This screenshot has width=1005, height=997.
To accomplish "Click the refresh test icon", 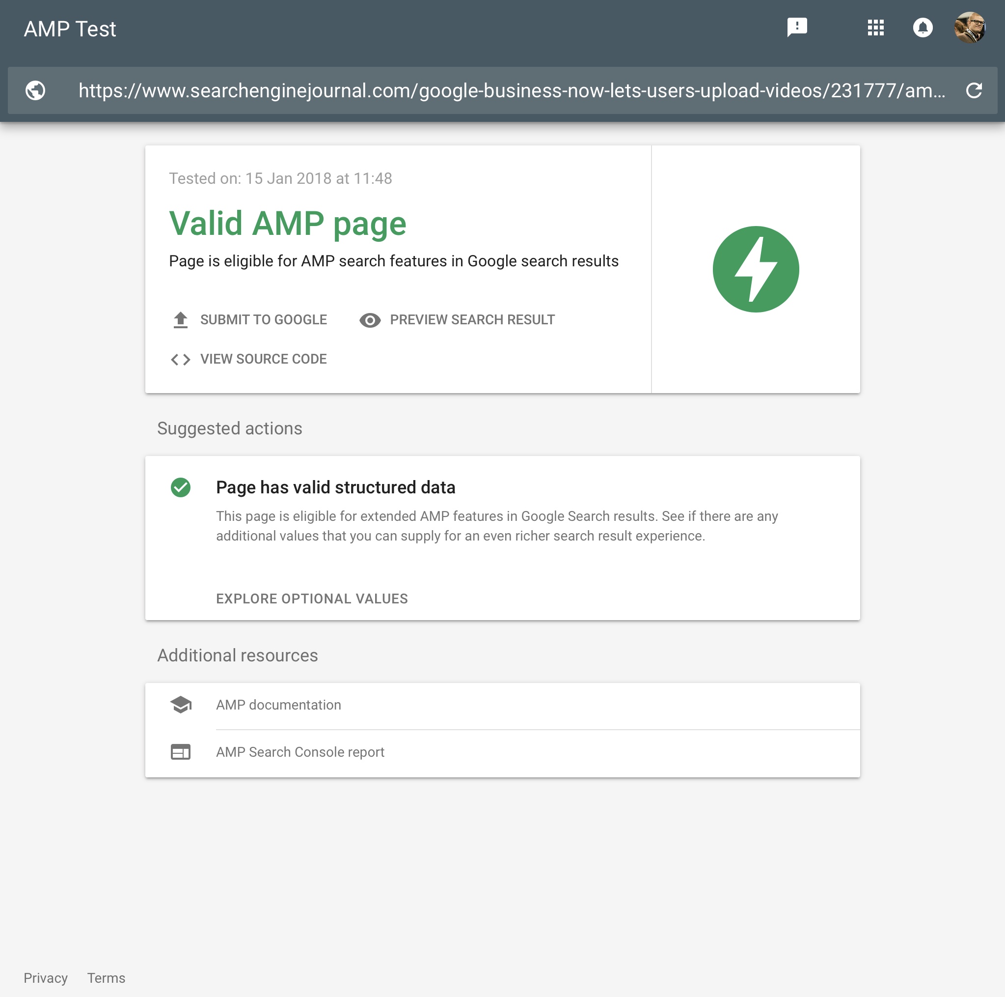I will [x=974, y=90].
